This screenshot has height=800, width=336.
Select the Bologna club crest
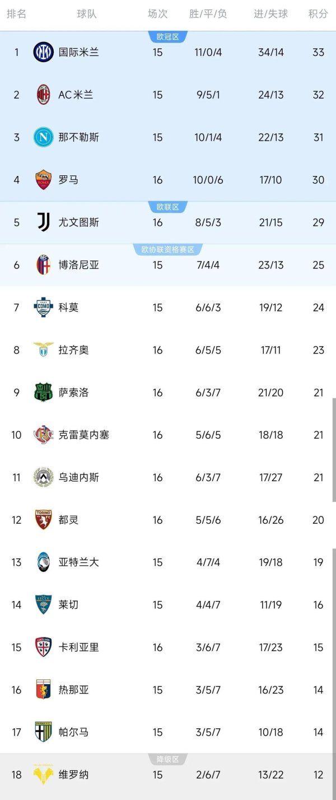coord(43,265)
